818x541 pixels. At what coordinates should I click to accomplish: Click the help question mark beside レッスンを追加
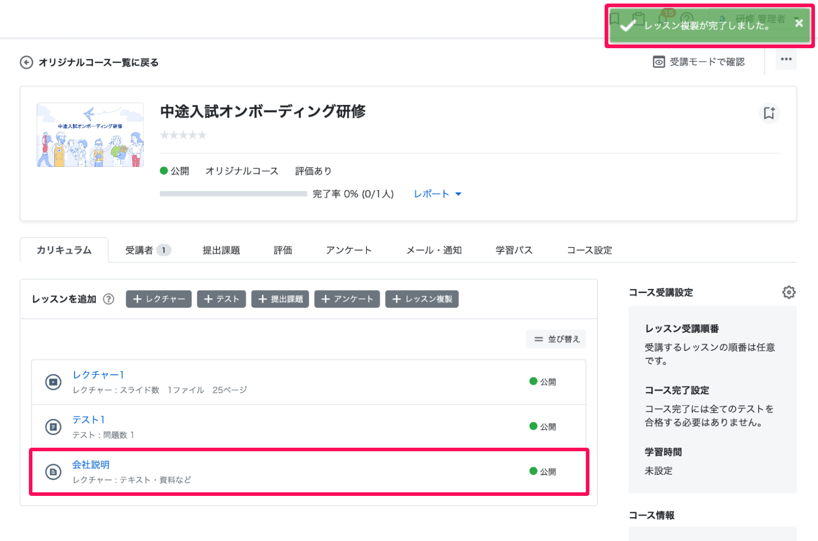(108, 299)
